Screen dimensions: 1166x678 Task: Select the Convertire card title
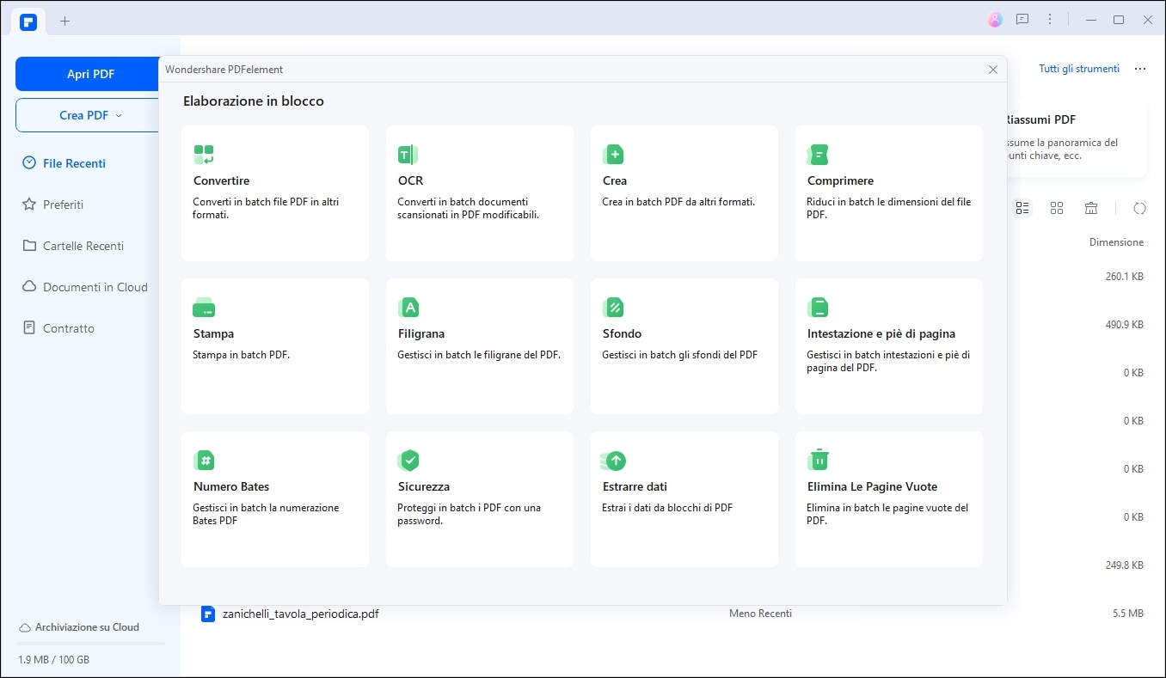(x=221, y=180)
